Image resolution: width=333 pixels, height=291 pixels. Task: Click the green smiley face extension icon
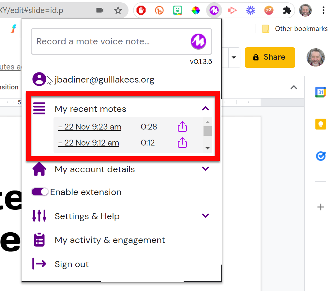(177, 10)
